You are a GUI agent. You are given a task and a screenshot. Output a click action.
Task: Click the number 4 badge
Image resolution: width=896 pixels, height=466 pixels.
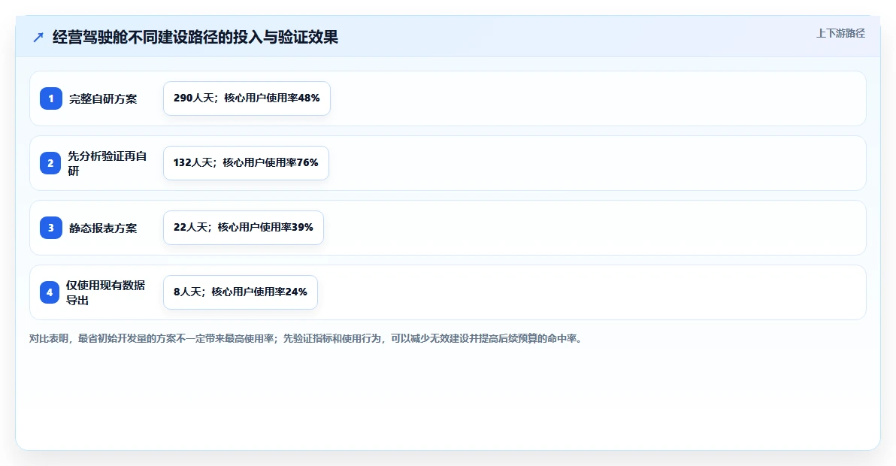49,292
